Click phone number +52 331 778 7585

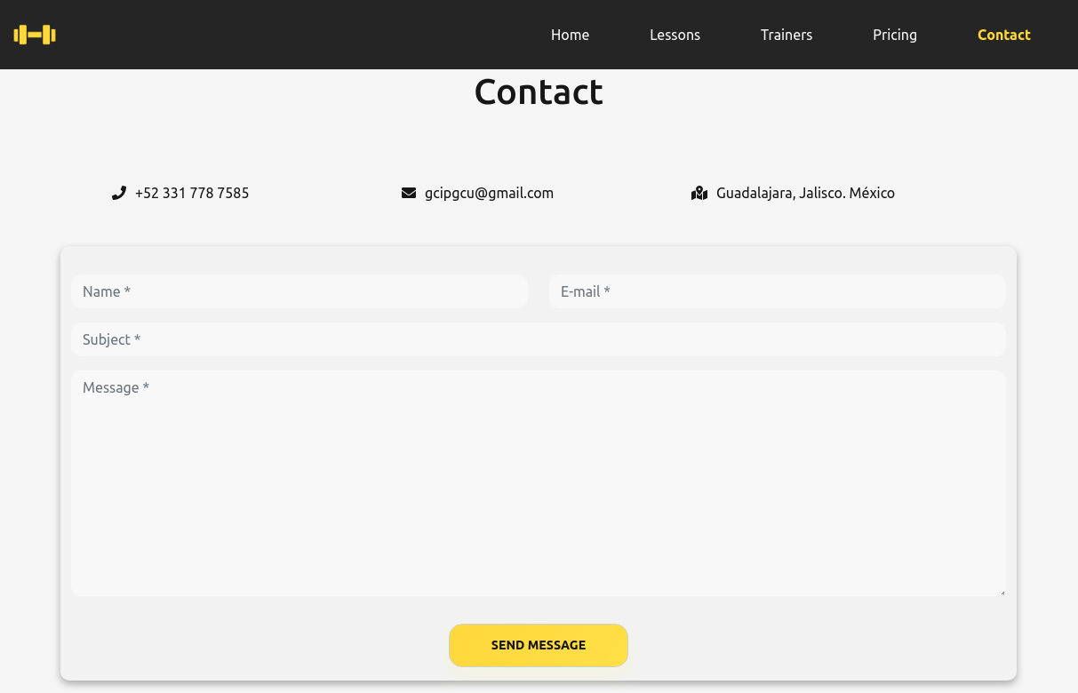coord(192,193)
